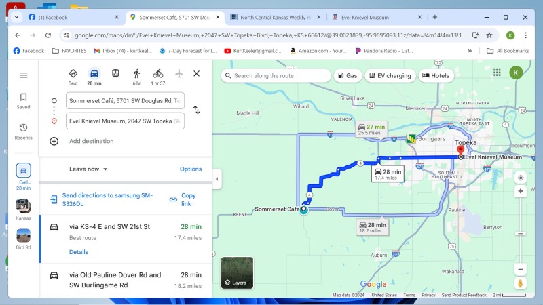Reverse starting point and destination

click(x=196, y=110)
